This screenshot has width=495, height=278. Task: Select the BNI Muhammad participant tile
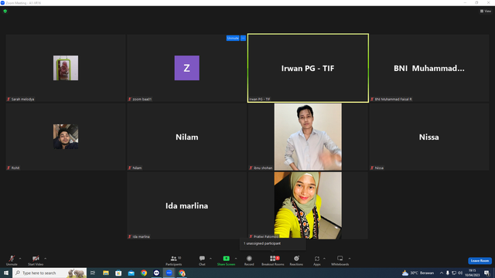pyautogui.click(x=429, y=68)
